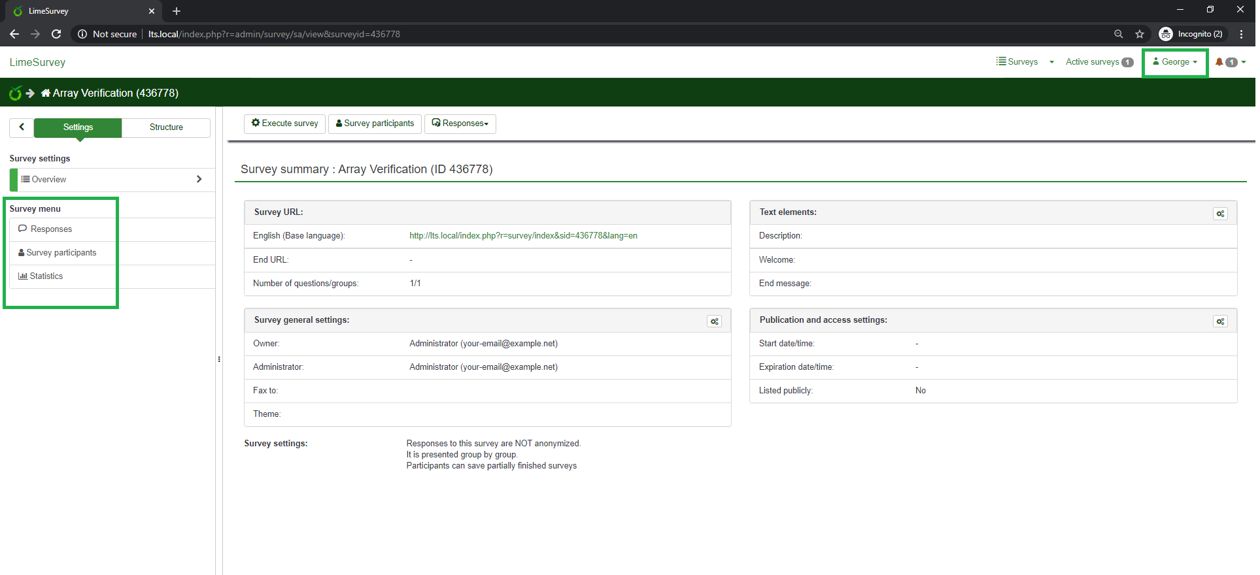Viewport: 1260px width, 575px height.
Task: Open the English survey URL link
Action: [x=523, y=236]
